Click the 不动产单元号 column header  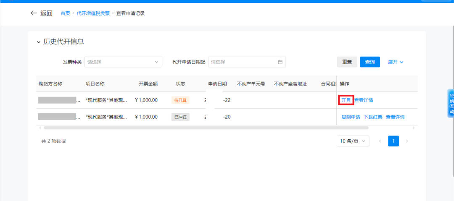point(251,84)
